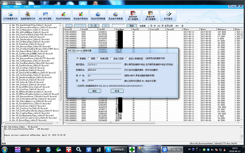The width and height of the screenshot is (245, 153).
Task: Click the MS SQL Ser... taskbar window
Action: tap(172, 150)
